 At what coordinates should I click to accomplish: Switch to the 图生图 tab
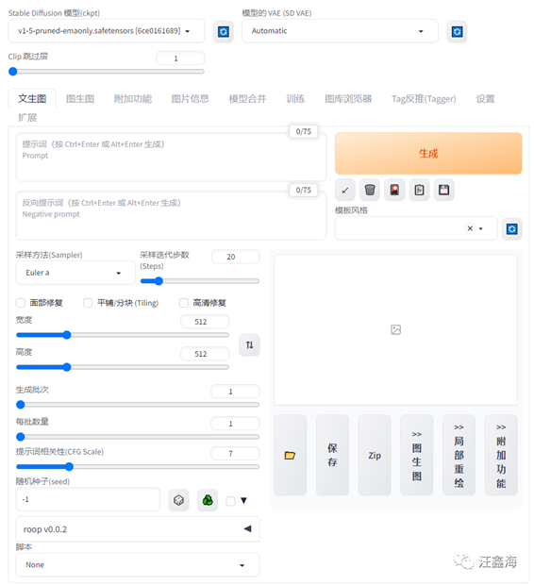point(80,99)
